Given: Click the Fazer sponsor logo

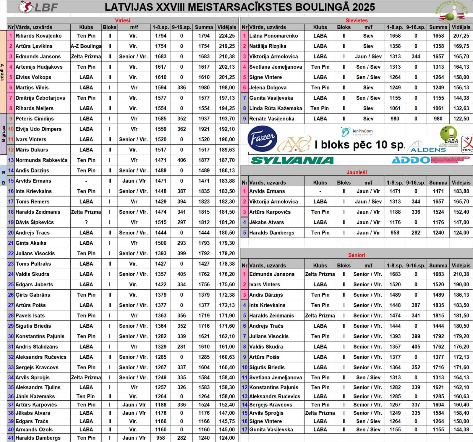Looking at the screenshot, I should (262, 138).
